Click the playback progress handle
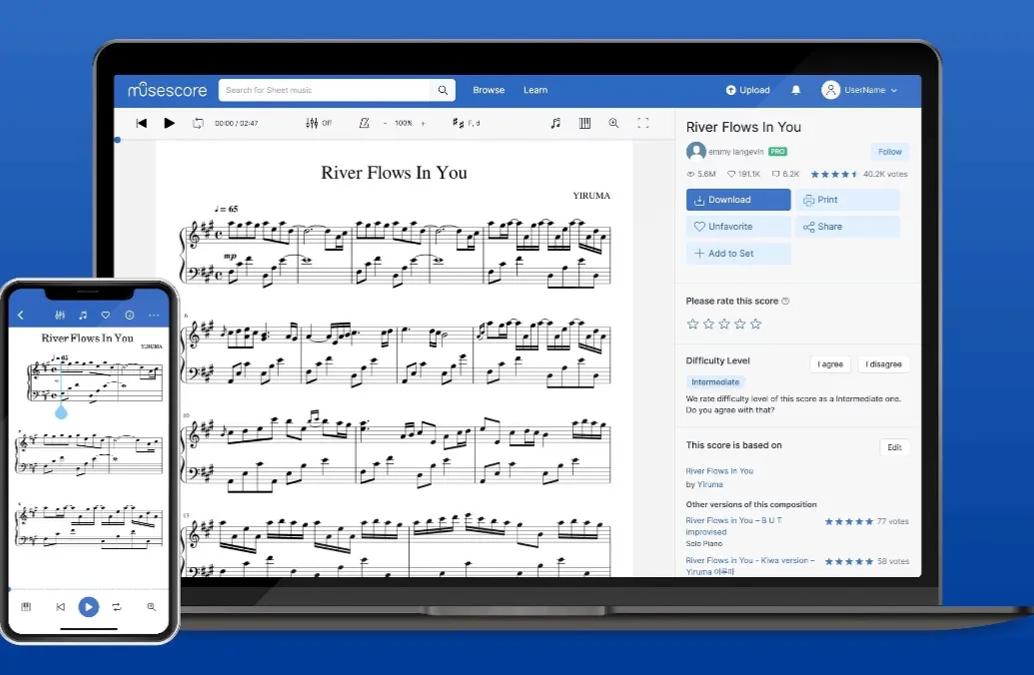Screen dimensions: 1034x675 coord(117,140)
